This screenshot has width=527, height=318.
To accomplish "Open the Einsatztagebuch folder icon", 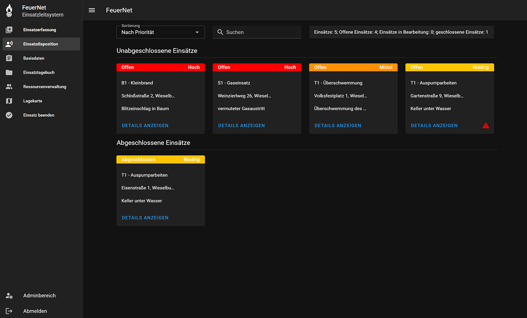I will pos(9,73).
